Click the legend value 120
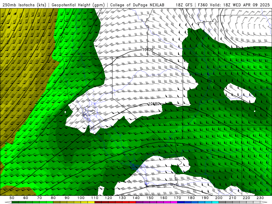 pos(108,198)
